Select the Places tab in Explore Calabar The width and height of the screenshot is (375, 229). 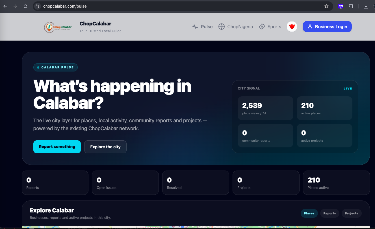pyautogui.click(x=309, y=213)
